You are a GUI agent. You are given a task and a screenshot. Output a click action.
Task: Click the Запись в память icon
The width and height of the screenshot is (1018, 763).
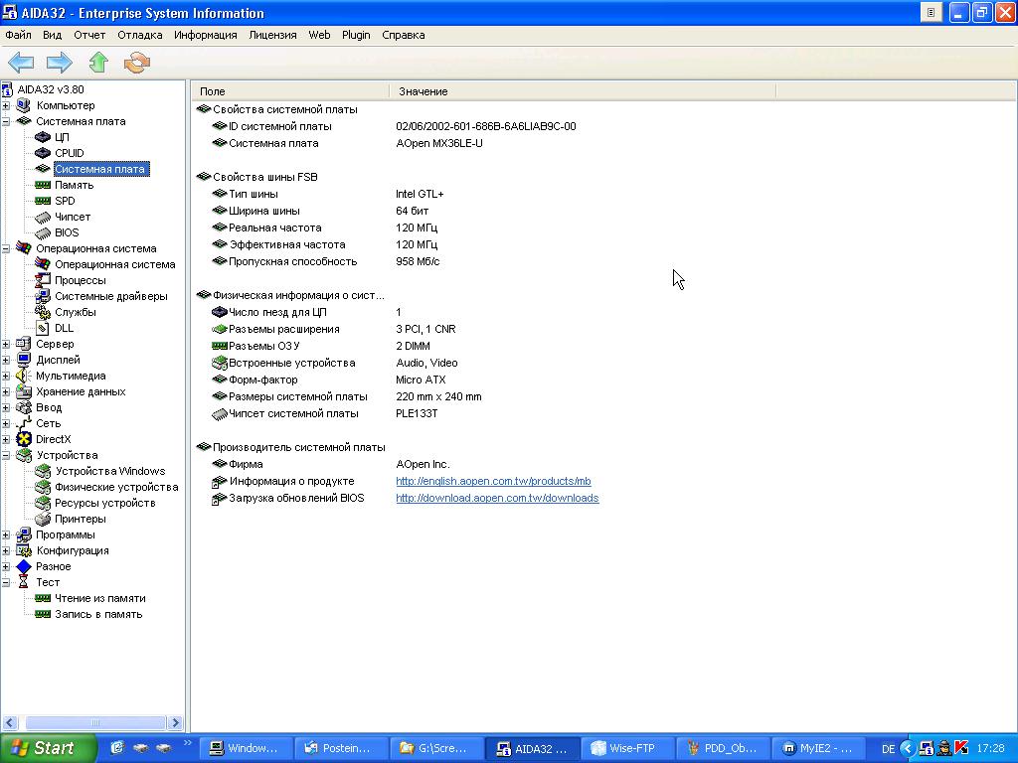pyautogui.click(x=43, y=614)
